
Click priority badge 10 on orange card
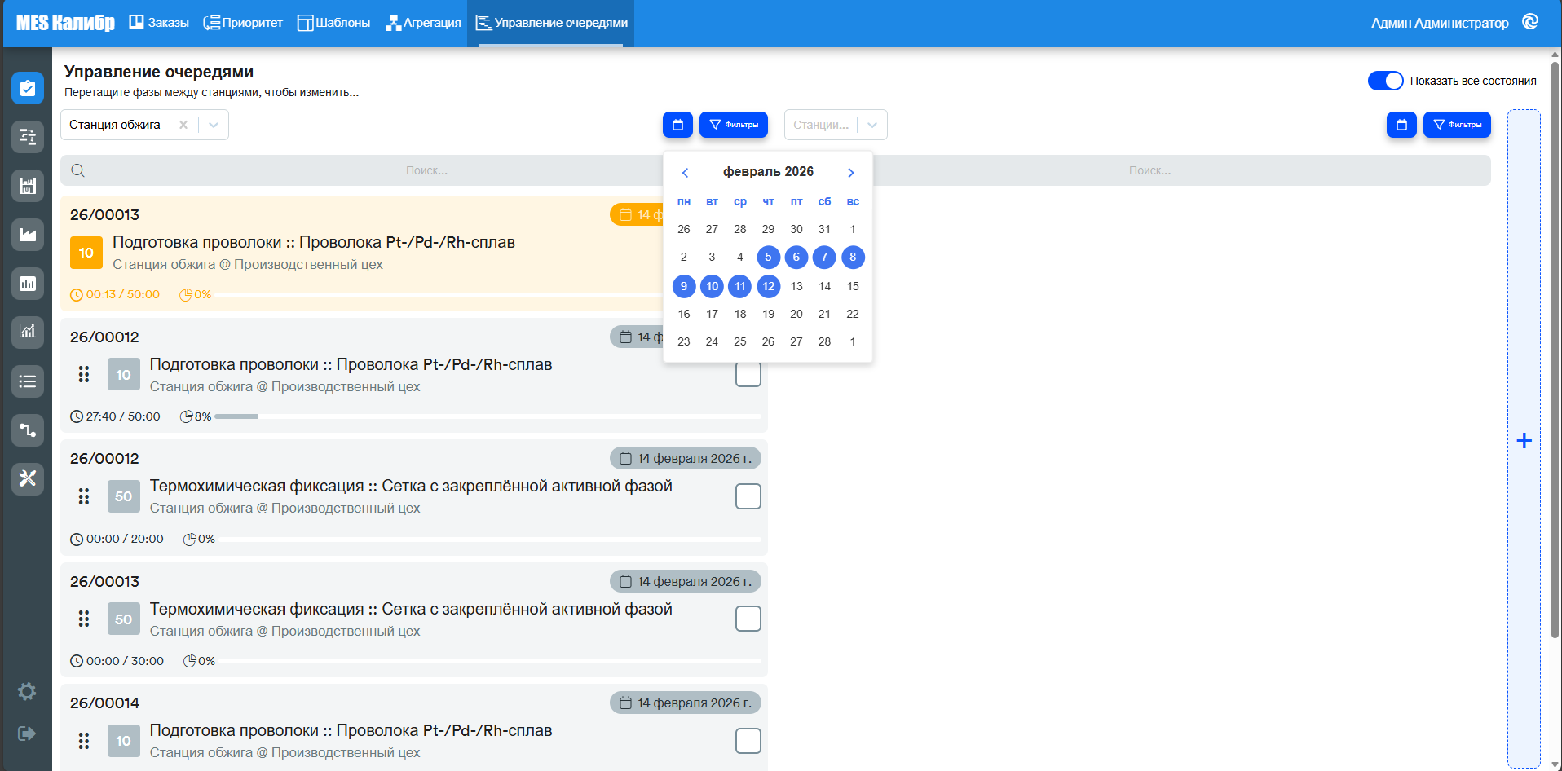pos(86,253)
